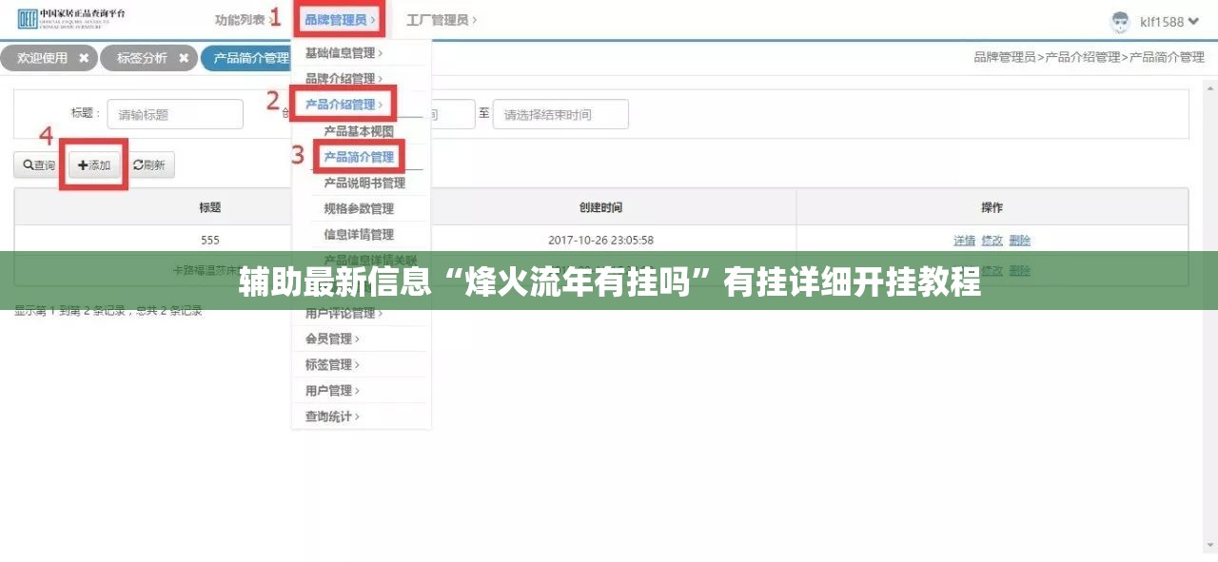1218x562 pixels.
Task: Click the title cell reading 555
Action: coord(210,240)
